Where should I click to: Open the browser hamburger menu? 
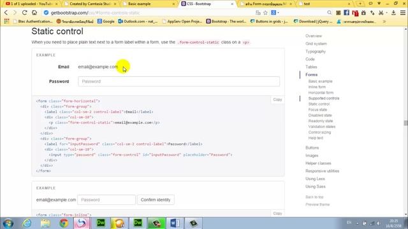click(x=402, y=13)
